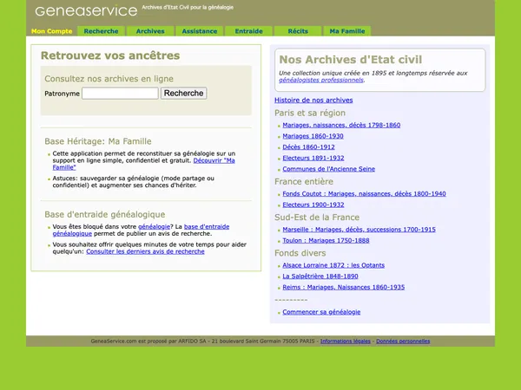Open the Récits tab
The image size is (521, 390).
click(298, 31)
